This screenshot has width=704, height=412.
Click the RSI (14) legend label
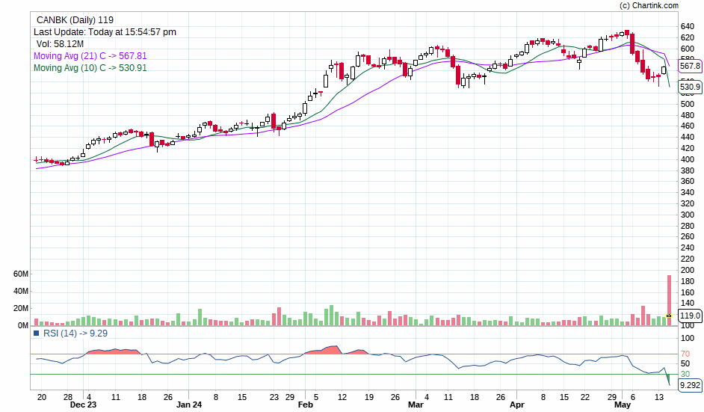point(75,333)
